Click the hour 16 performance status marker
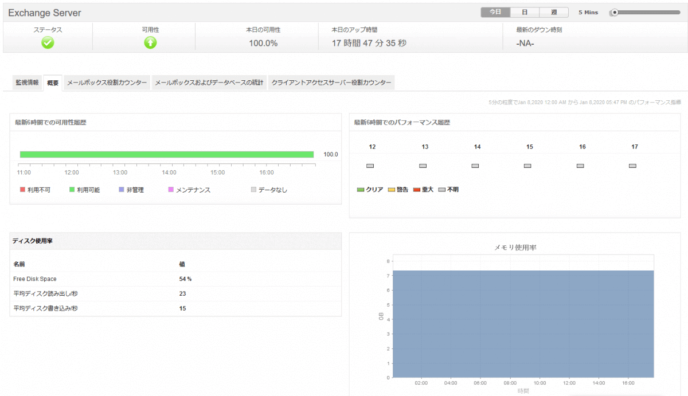 point(580,166)
